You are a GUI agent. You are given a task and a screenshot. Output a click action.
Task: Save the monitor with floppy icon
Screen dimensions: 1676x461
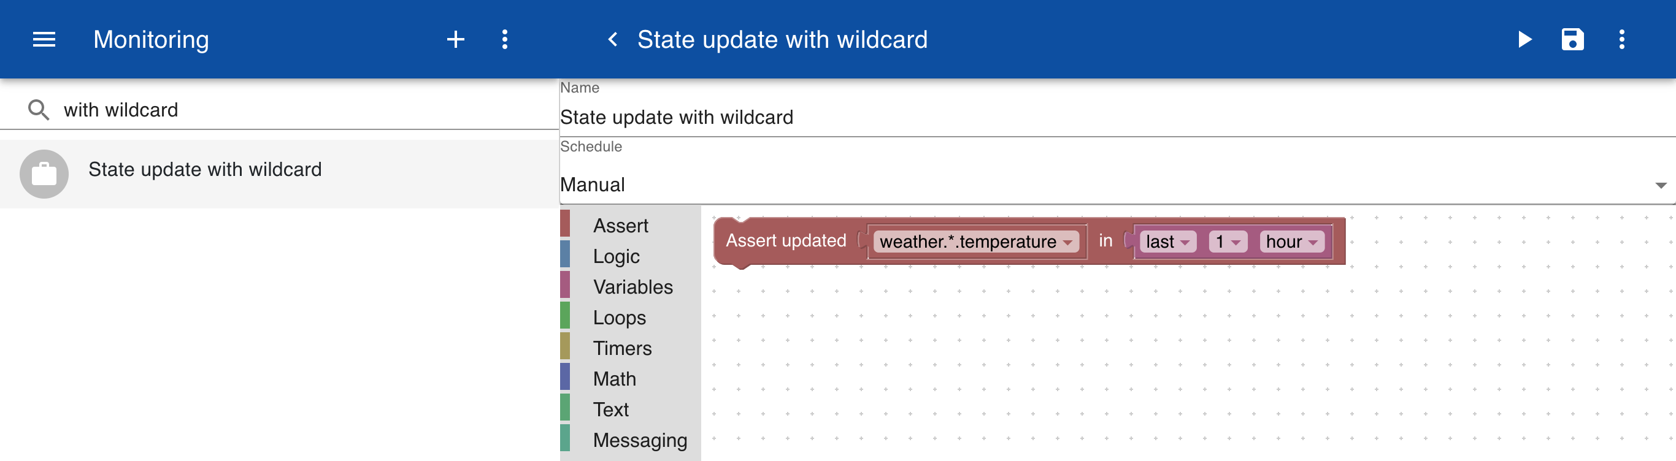pos(1572,40)
